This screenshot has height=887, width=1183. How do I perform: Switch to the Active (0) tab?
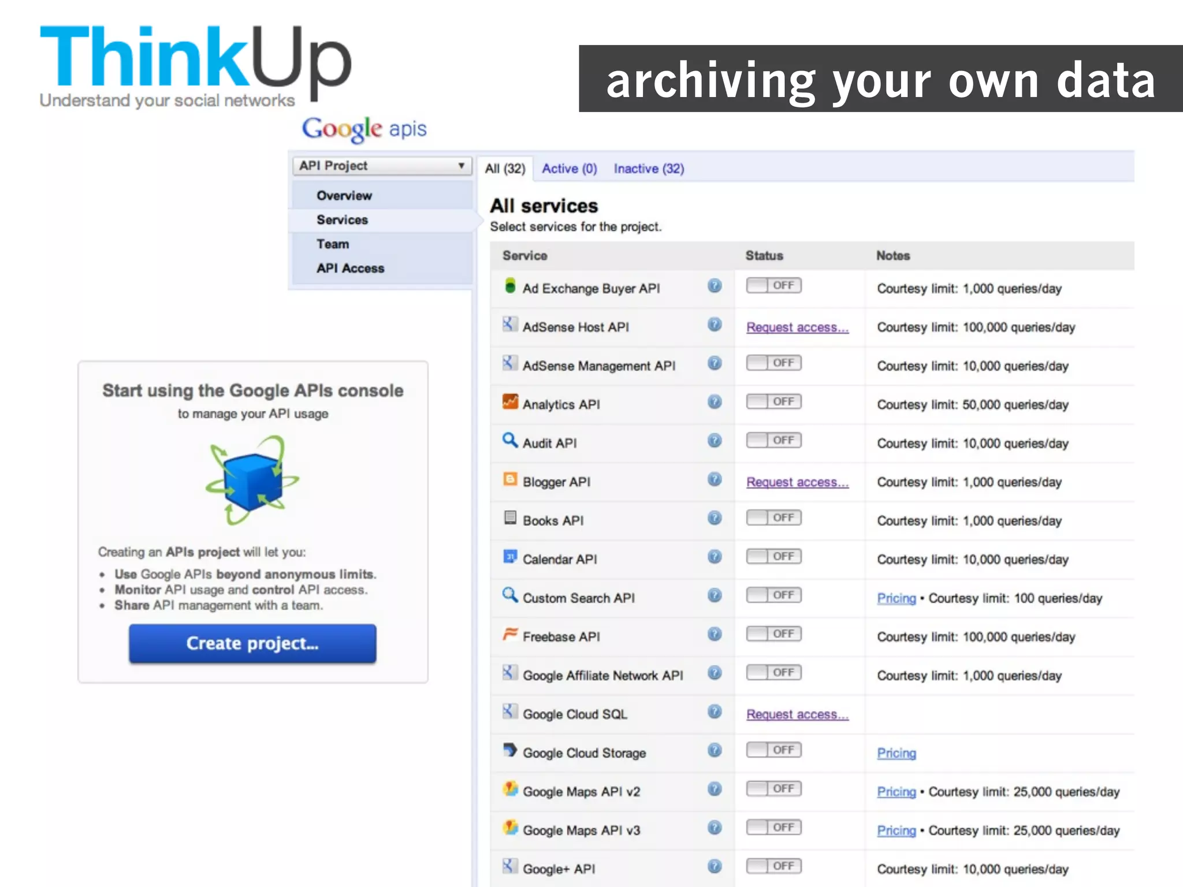pos(569,169)
